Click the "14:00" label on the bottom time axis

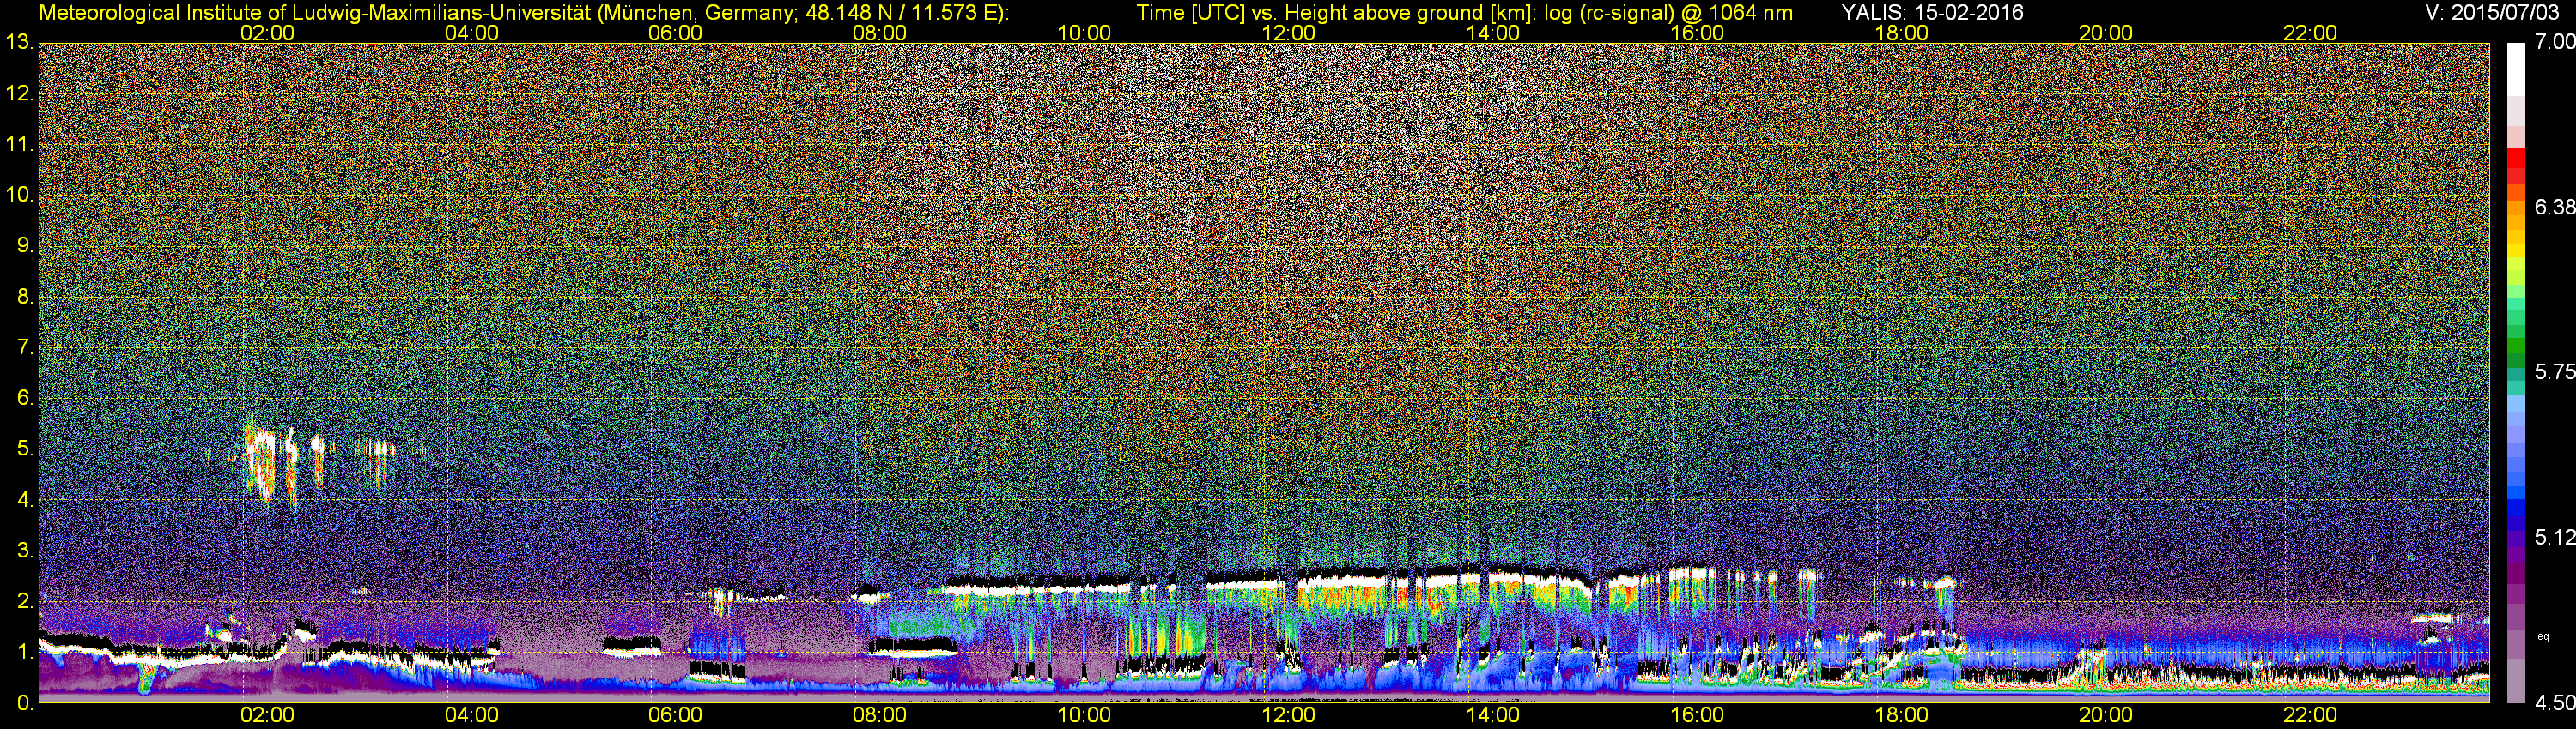tap(1492, 715)
